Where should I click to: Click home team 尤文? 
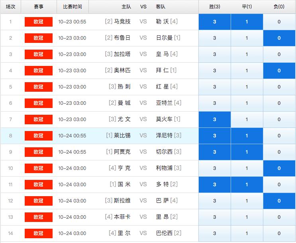[x=124, y=119]
